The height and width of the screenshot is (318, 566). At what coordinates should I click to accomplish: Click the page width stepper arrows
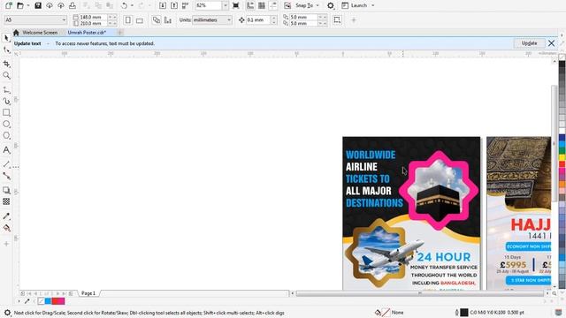pyautogui.click(x=112, y=17)
